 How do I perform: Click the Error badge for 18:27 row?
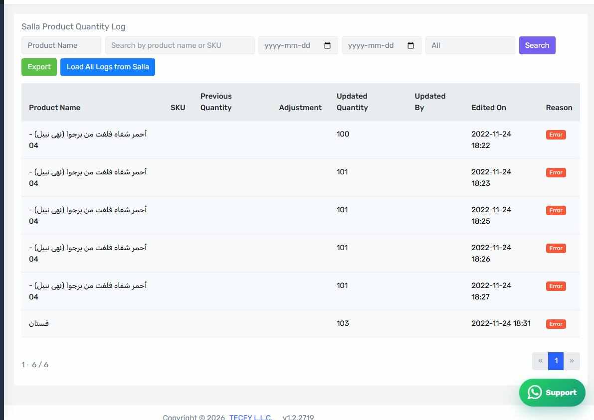pos(556,286)
